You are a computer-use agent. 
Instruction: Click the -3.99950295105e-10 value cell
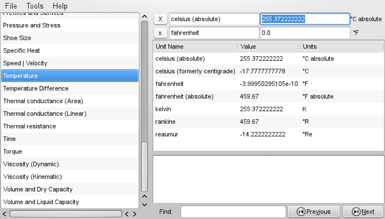click(x=269, y=84)
